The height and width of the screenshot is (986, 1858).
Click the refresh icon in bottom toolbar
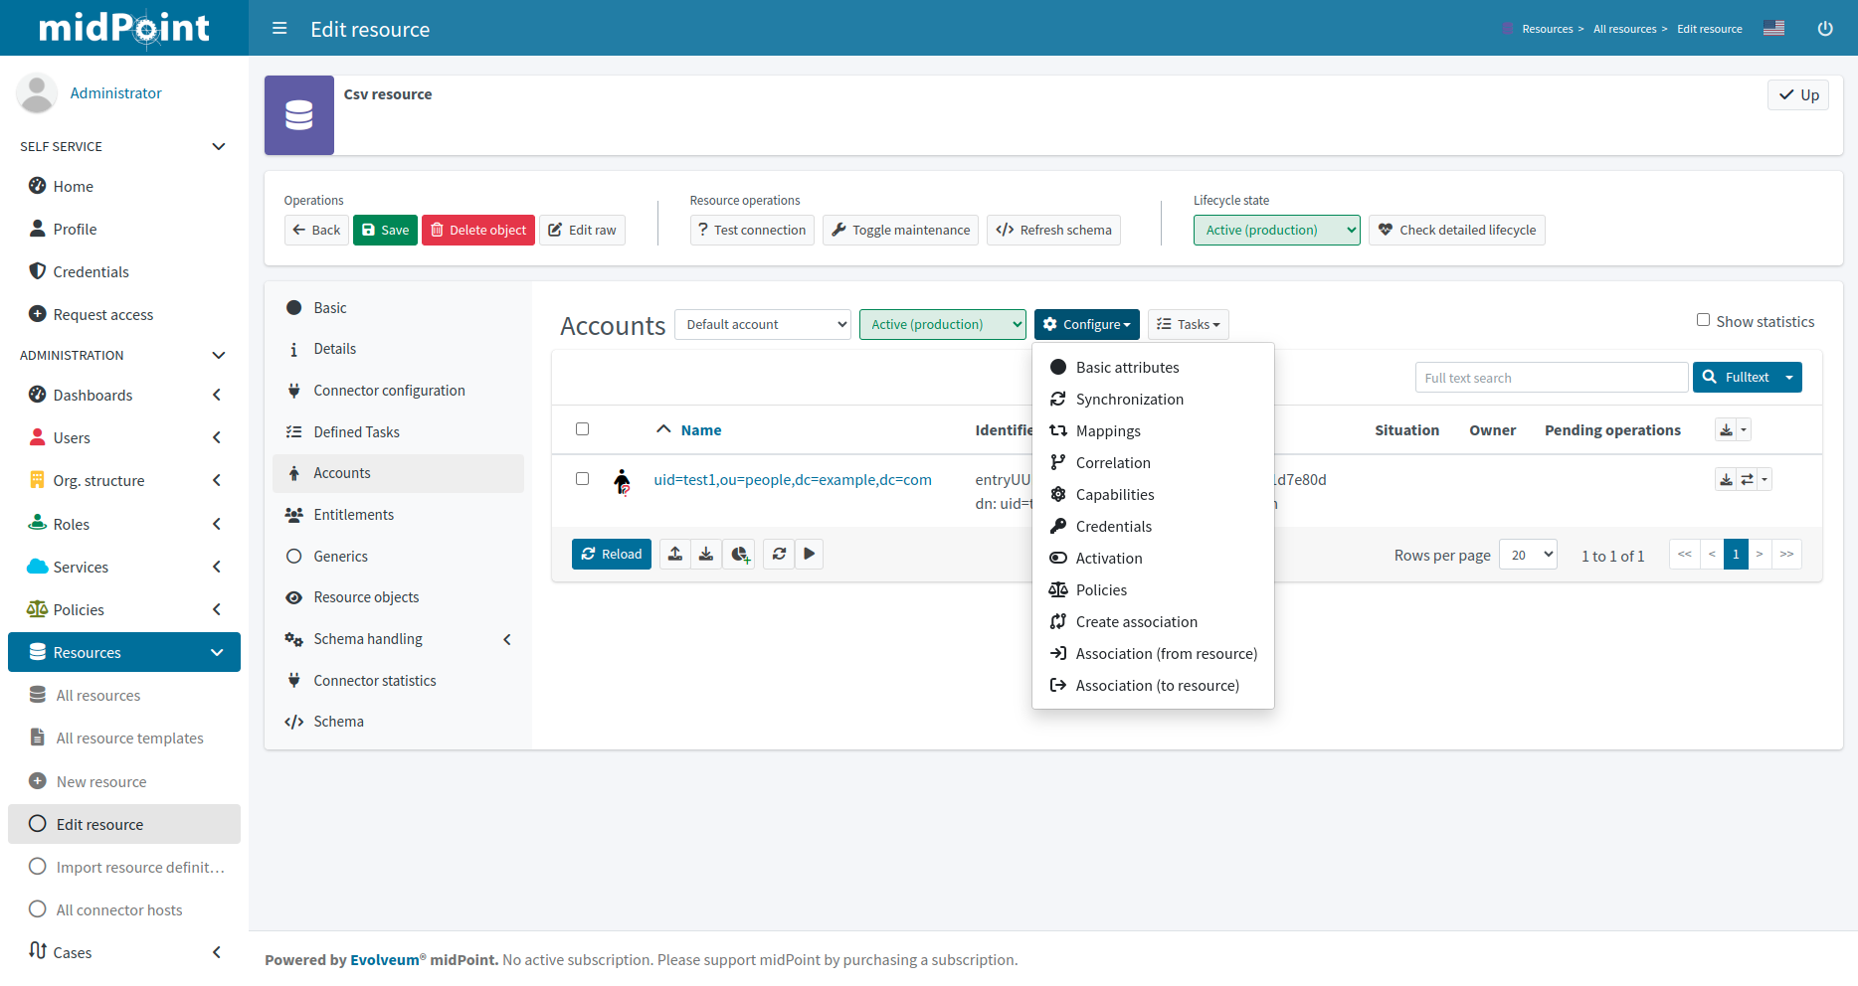[x=779, y=554]
